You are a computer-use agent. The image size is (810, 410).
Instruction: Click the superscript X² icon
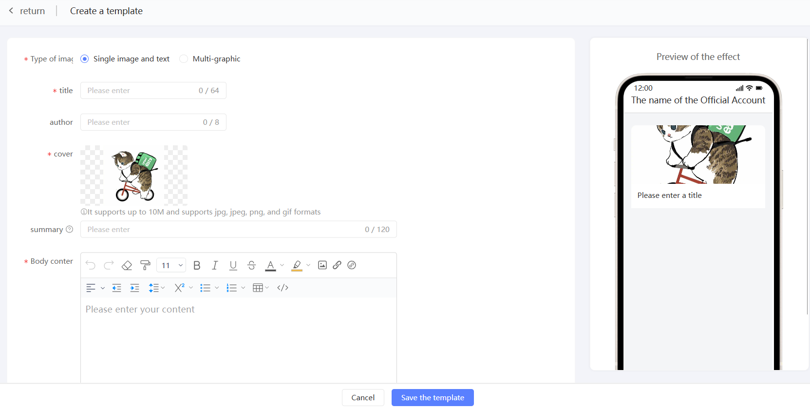tap(179, 288)
